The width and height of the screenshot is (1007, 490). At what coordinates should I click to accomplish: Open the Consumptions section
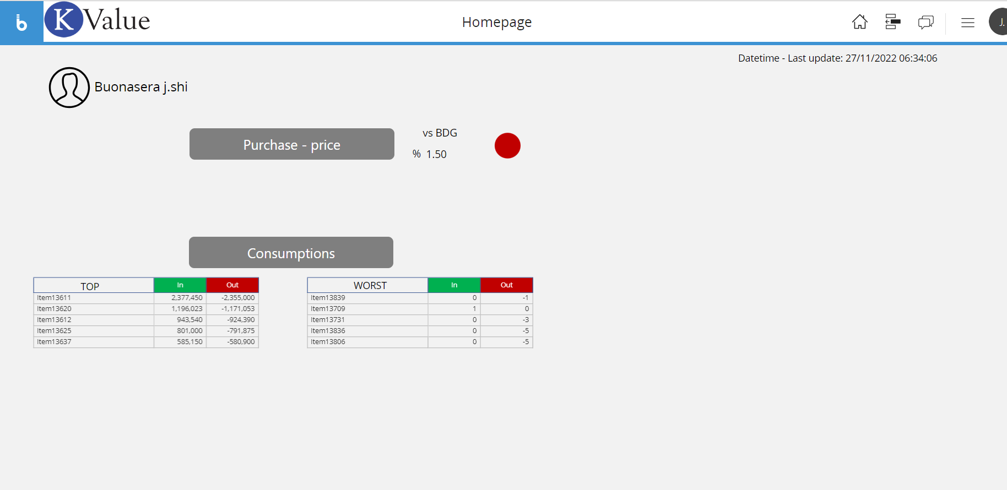(291, 253)
